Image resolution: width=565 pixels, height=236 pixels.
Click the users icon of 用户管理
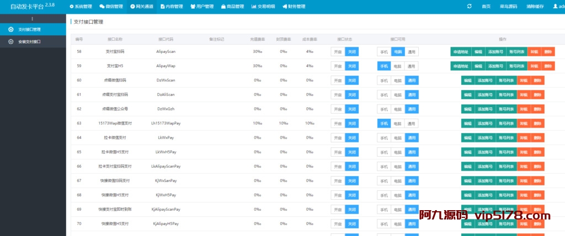coord(193,7)
